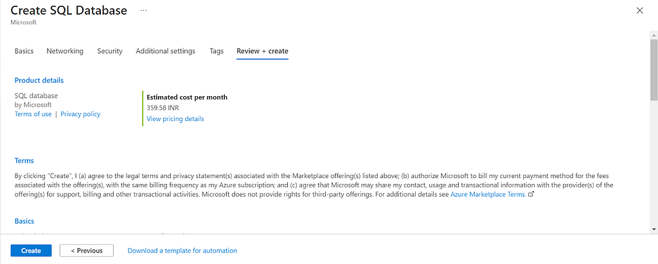Open the more options ellipsis beside title
658x264 pixels.
pos(143,10)
